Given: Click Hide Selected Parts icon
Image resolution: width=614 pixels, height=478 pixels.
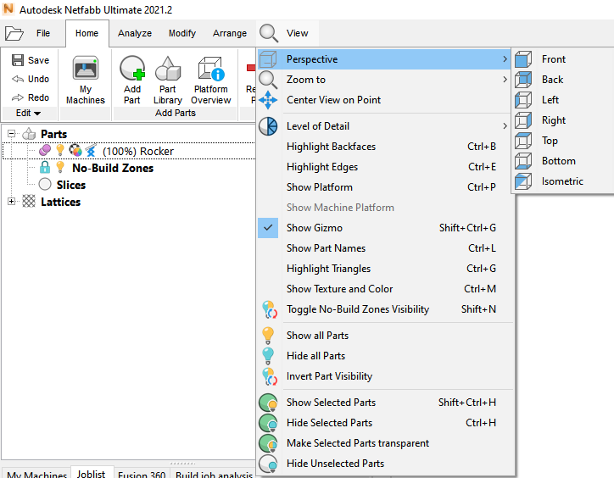Looking at the screenshot, I should pos(268,423).
